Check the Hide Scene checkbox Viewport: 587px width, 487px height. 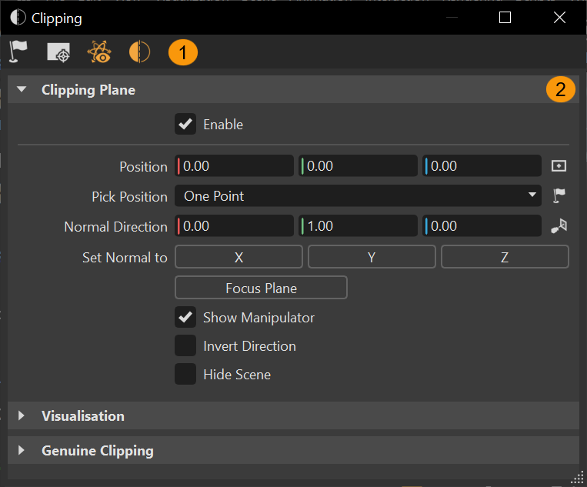coord(185,375)
